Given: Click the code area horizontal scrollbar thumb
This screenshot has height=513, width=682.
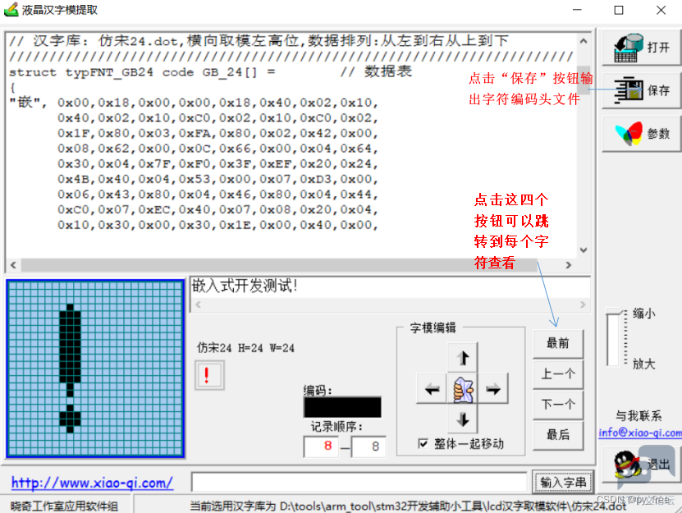Looking at the screenshot, I should 278,264.
